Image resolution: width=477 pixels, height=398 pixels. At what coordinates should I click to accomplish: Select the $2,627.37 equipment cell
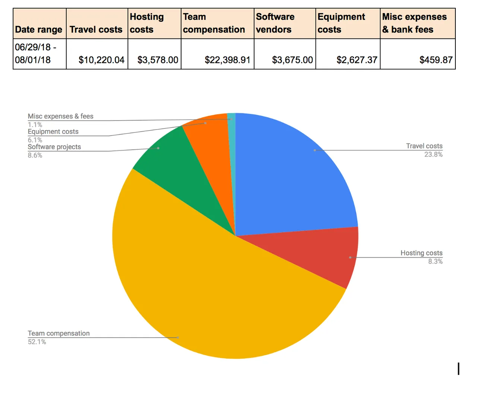click(x=348, y=54)
